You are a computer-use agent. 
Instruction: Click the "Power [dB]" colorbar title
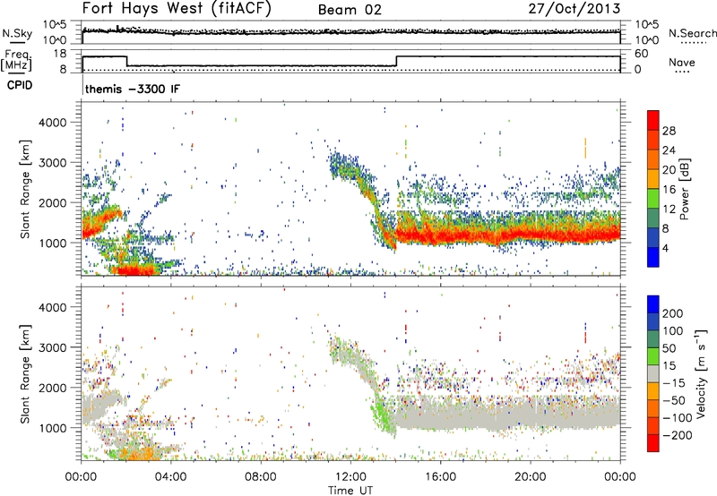pos(685,189)
